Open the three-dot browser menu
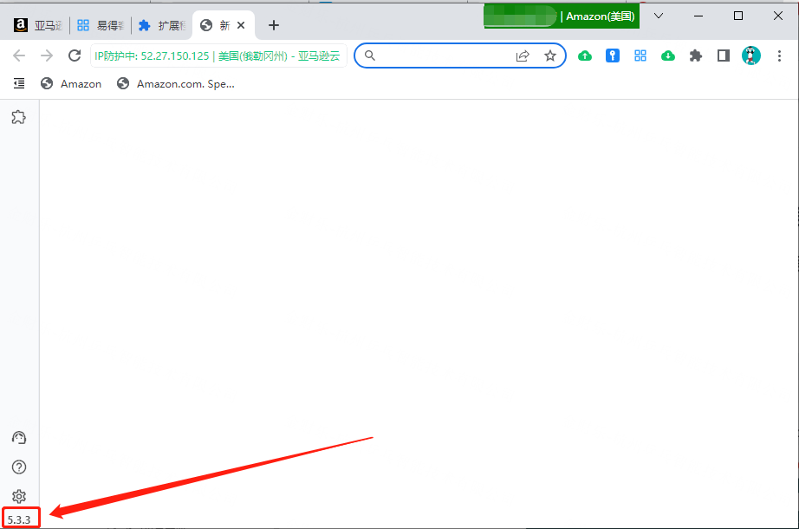Image resolution: width=799 pixels, height=529 pixels. click(779, 56)
